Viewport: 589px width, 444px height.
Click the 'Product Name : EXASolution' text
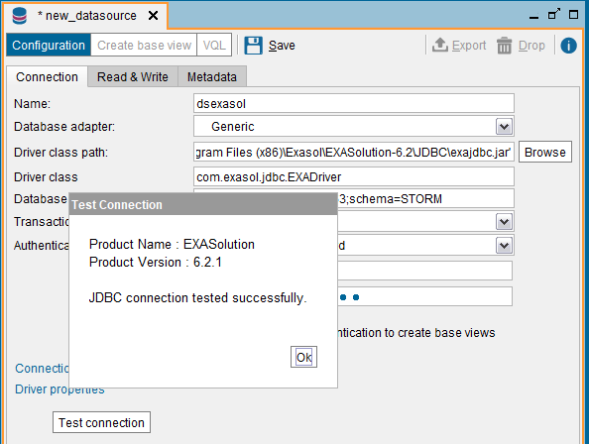tap(172, 245)
